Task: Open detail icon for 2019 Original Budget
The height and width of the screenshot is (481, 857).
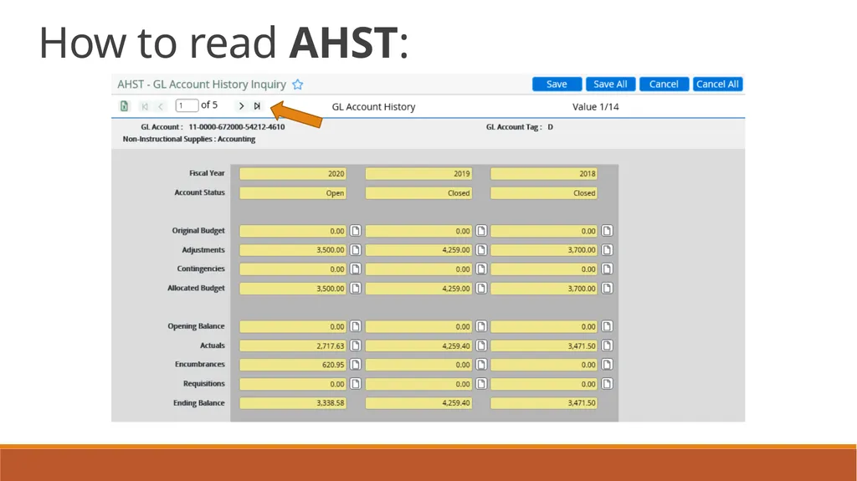Action: click(x=481, y=231)
